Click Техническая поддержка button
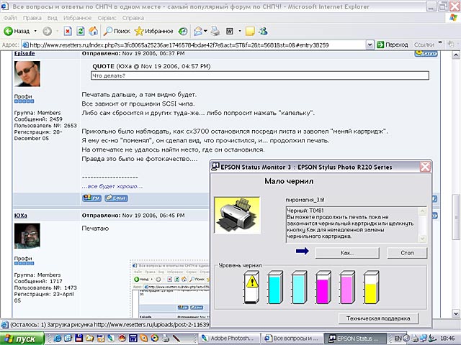Image resolution: width=461 pixels, height=345 pixels. (x=378, y=318)
